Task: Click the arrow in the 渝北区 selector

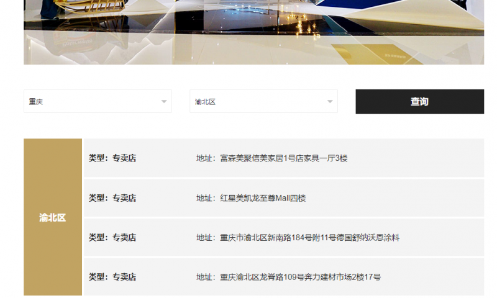Action: pos(330,102)
